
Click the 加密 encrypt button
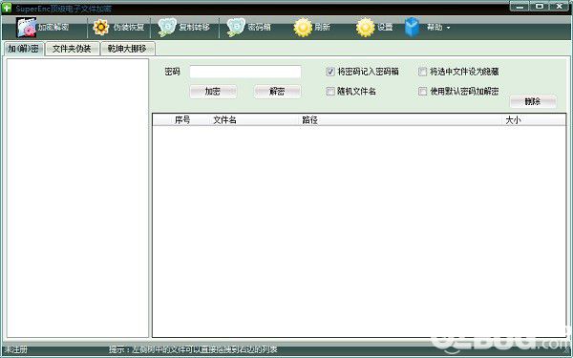[x=213, y=92]
